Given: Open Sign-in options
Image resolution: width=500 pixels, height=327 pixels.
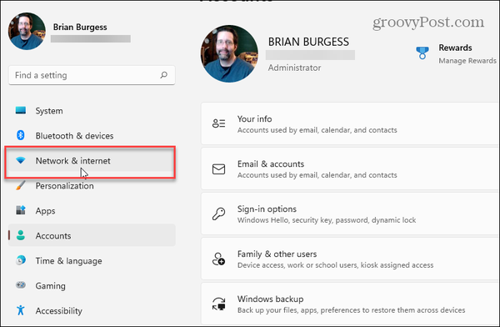Looking at the screenshot, I should point(350,214).
